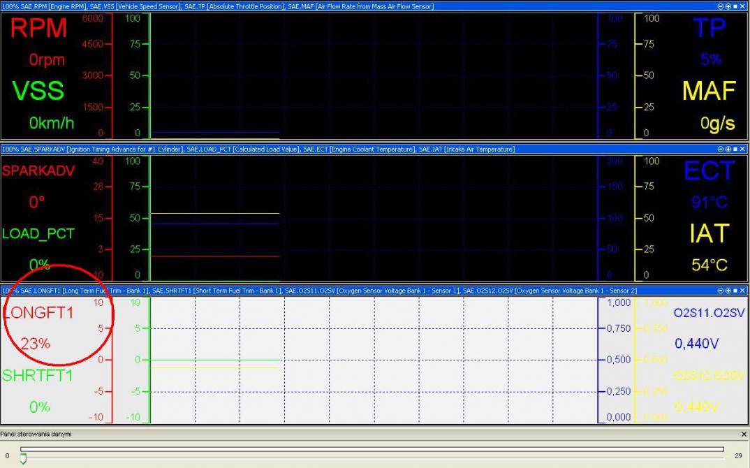
Task: Maximize the SPARKADV graph panel
Action: [x=735, y=149]
